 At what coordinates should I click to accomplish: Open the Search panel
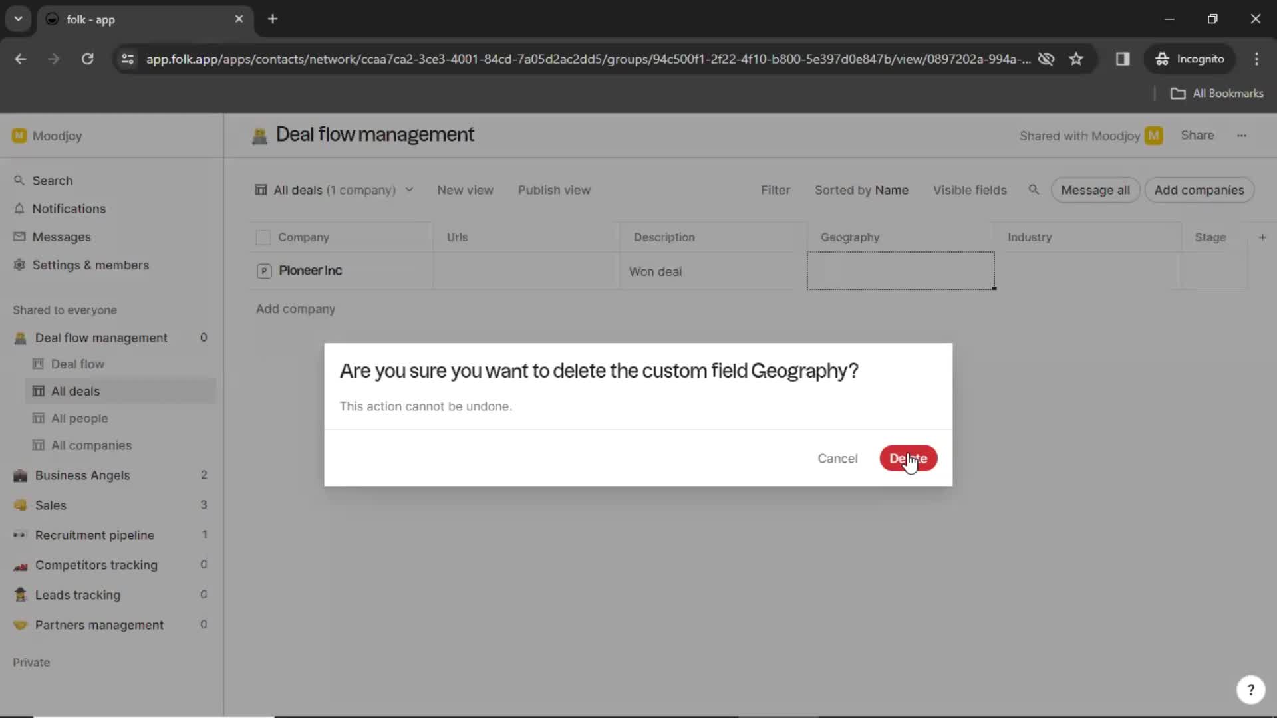(x=52, y=181)
